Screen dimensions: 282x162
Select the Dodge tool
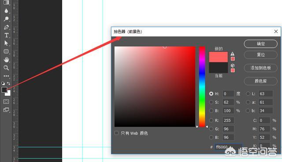pos(6,19)
